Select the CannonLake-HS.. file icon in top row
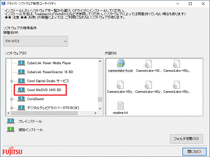The image size is (210, 157). [x=149, y=64]
